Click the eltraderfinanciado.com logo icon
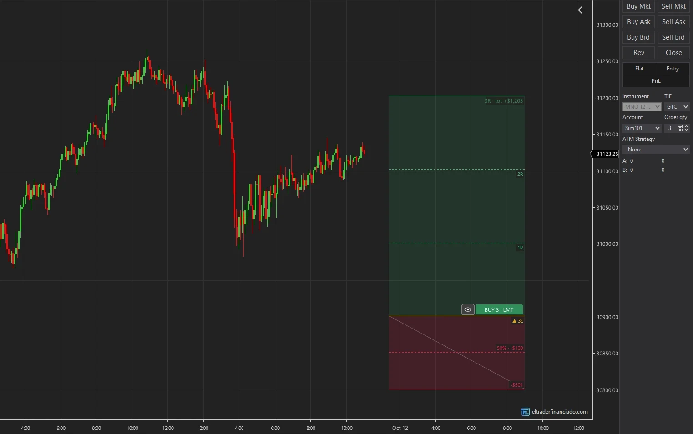This screenshot has height=434, width=693. [x=525, y=412]
